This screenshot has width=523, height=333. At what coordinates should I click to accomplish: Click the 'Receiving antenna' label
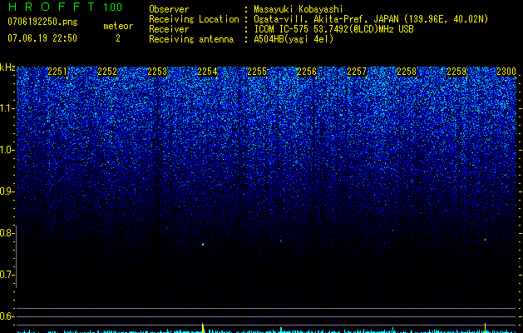click(191, 39)
